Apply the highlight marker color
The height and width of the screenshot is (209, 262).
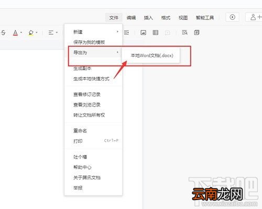pyautogui.click(x=31, y=33)
